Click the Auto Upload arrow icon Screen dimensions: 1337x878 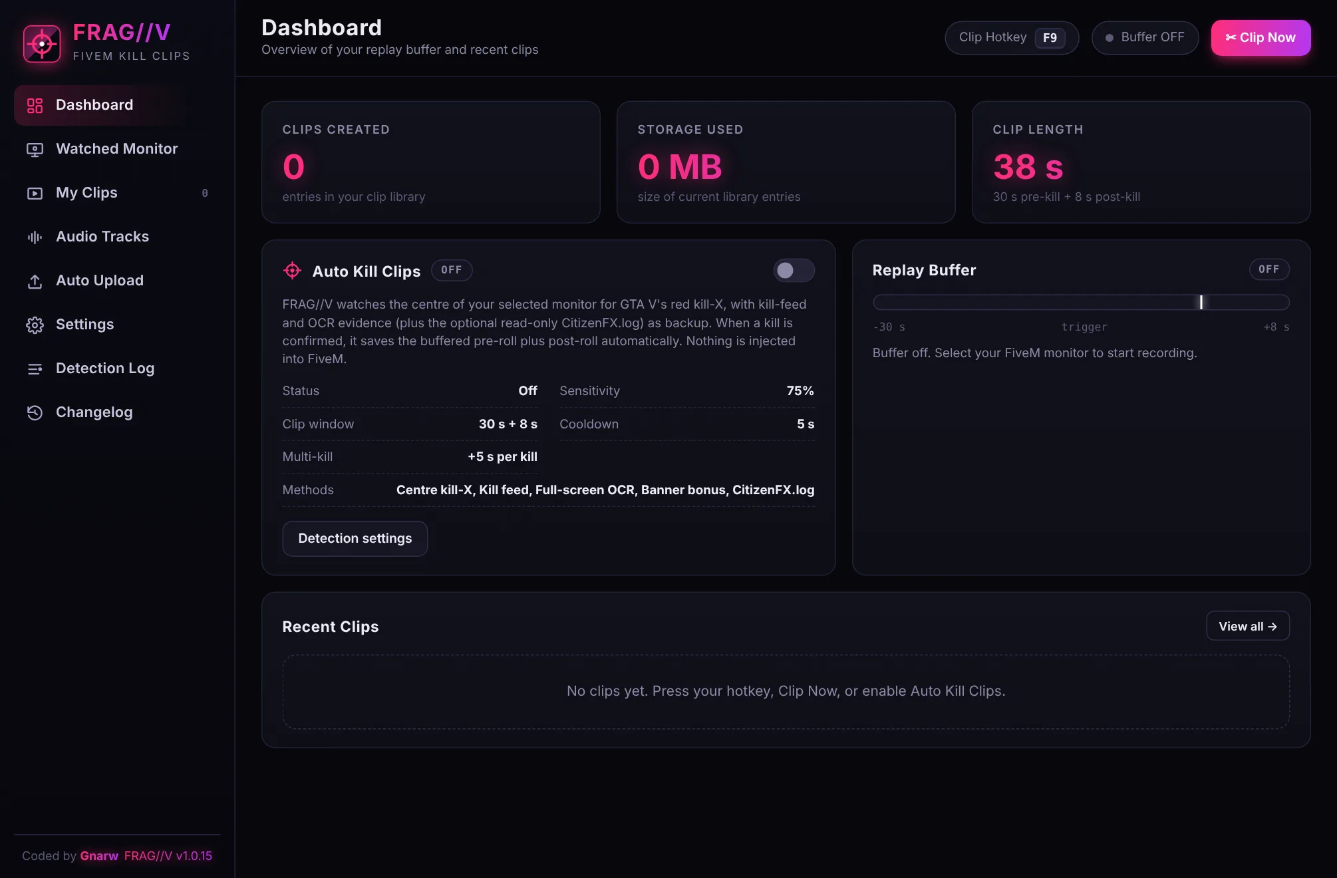tap(35, 281)
